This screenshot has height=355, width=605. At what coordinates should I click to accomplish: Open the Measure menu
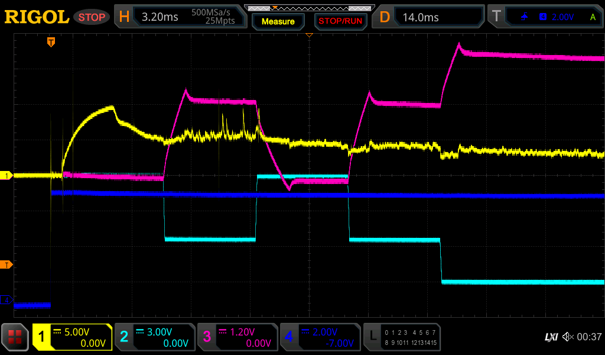click(278, 21)
